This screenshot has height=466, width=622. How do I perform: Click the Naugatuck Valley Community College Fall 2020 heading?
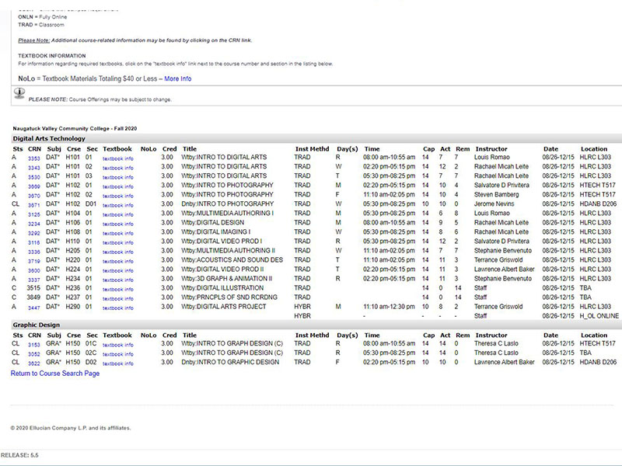click(x=75, y=128)
